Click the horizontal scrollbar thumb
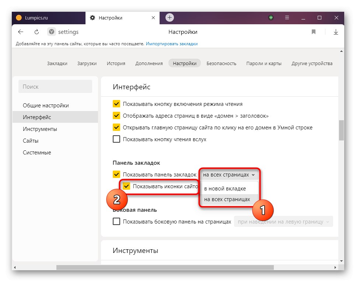 coord(165,268)
